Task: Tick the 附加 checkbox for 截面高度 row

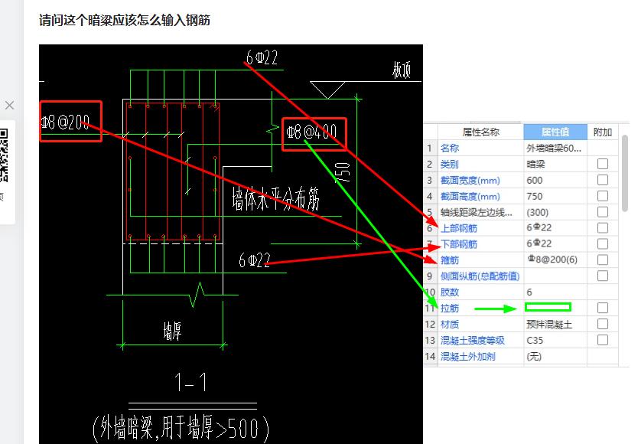Action: (602, 196)
